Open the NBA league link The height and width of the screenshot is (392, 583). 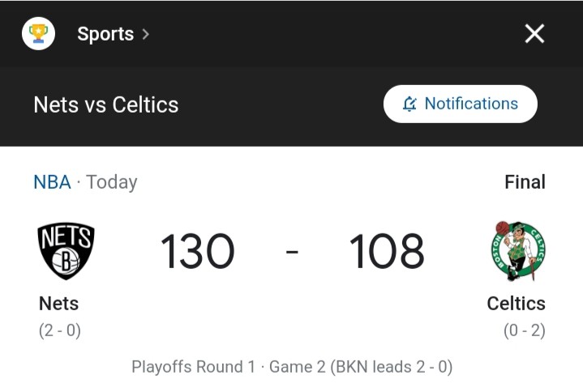pyautogui.click(x=52, y=182)
